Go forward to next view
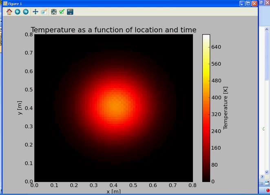Viewport: 270px width, 195px height. click(26, 12)
